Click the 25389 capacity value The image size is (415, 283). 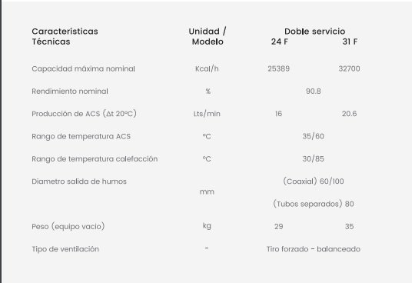278,69
